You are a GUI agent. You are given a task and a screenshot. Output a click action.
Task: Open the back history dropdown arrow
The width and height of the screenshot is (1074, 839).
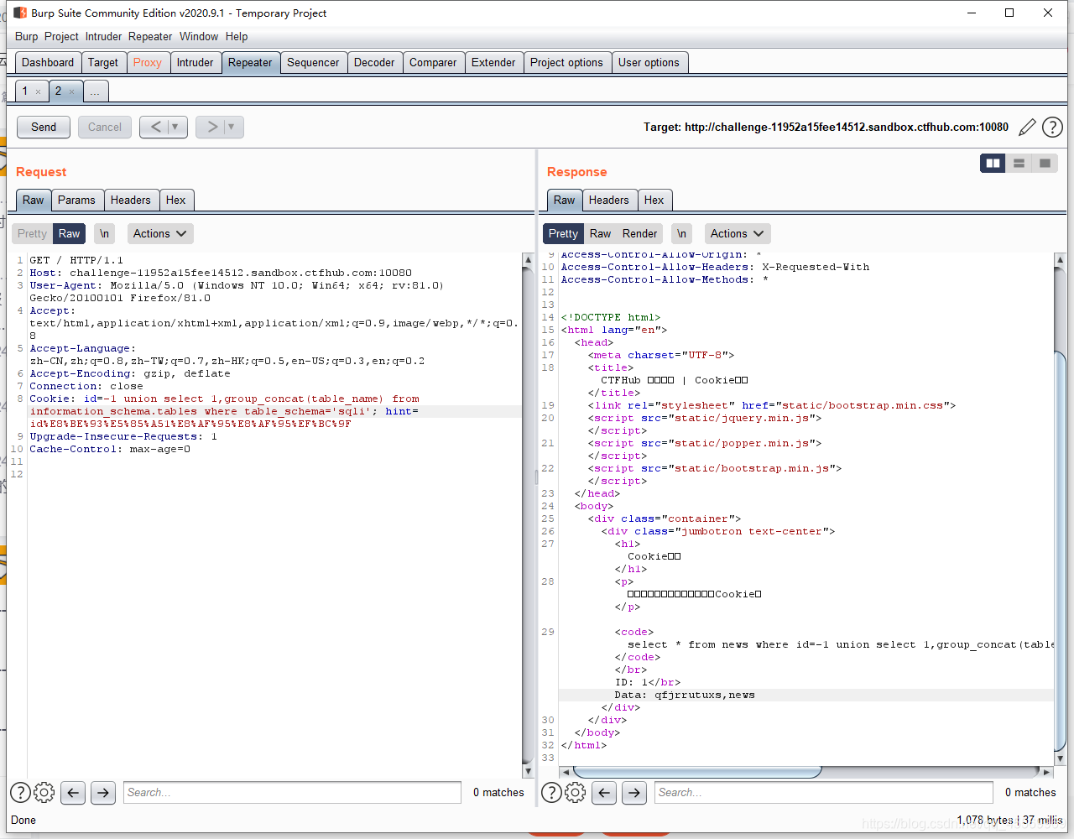coord(175,128)
